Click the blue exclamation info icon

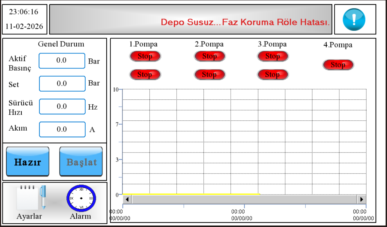tap(354, 20)
